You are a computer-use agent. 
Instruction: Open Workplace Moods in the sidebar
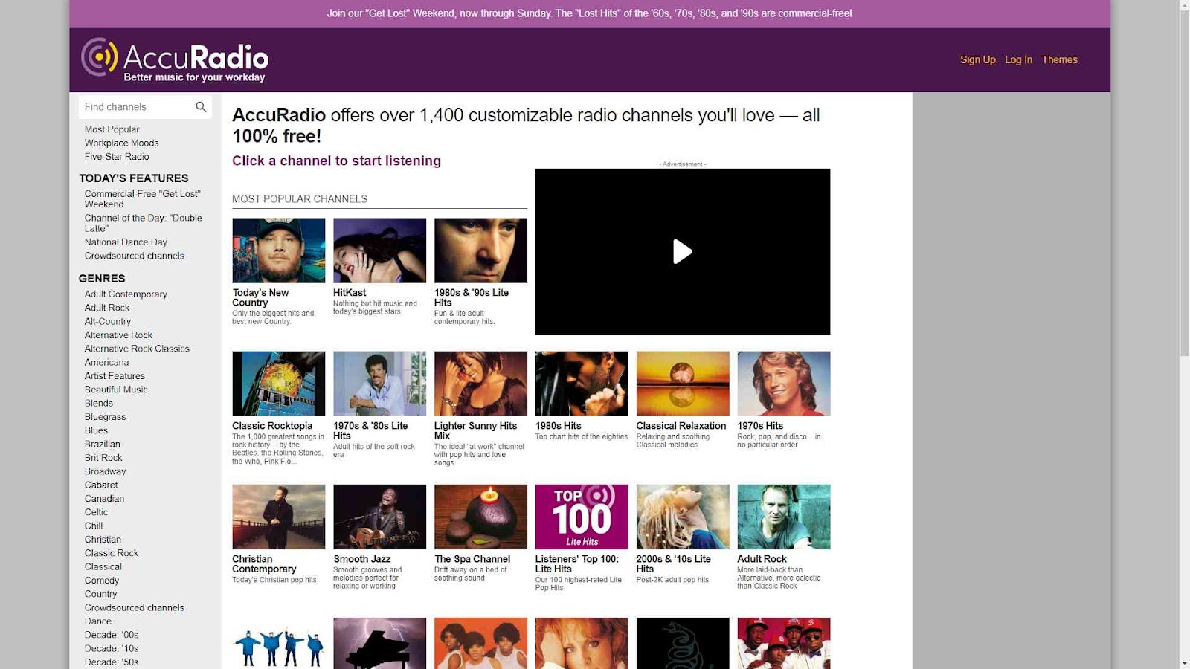121,143
